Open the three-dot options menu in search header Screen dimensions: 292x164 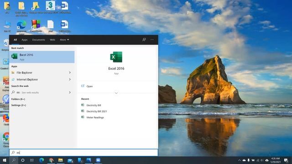(x=152, y=40)
